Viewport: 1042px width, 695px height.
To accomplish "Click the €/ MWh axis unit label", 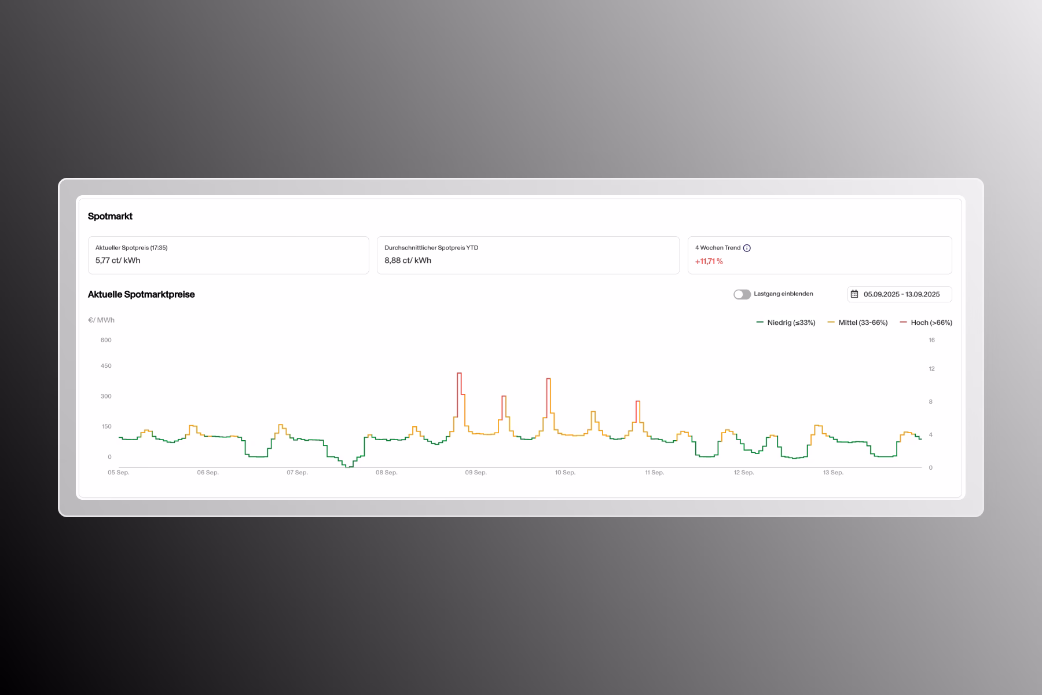I will tap(101, 320).
